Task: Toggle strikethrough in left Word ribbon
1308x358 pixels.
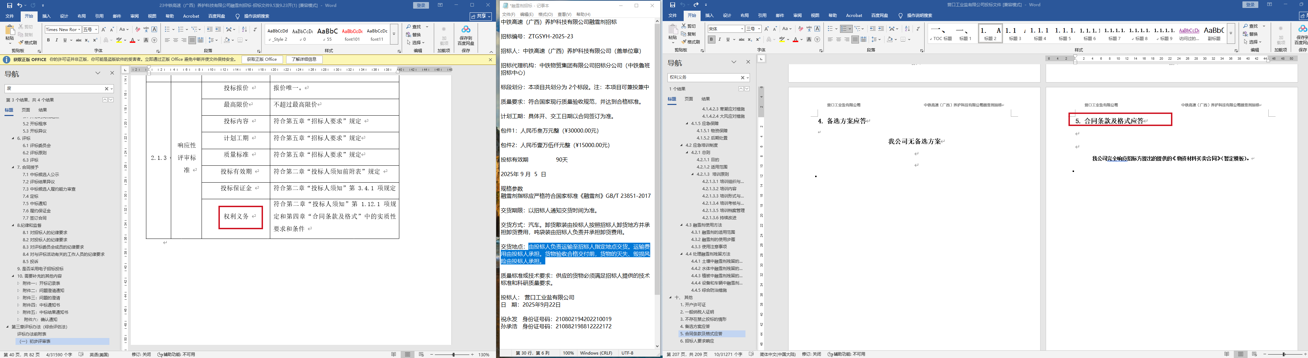Action: point(78,40)
